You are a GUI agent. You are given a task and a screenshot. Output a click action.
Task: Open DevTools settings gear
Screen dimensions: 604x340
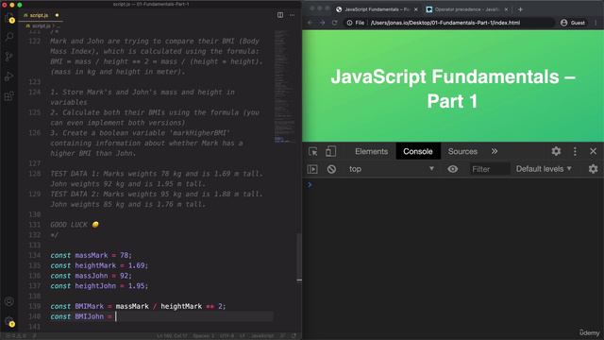[556, 151]
